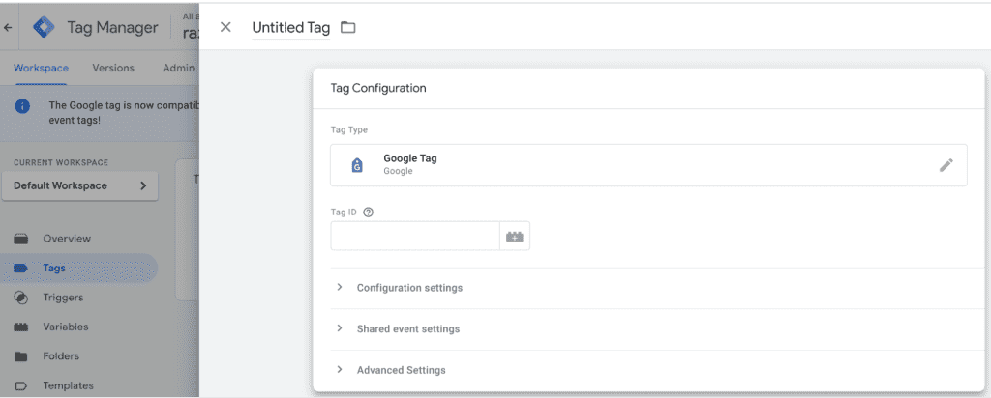Open folder picker next to tag name
The image size is (991, 398).
point(348,27)
